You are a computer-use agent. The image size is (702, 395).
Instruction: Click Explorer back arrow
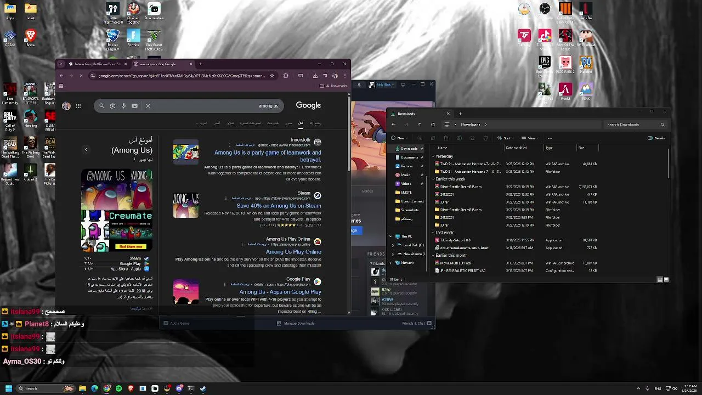click(x=393, y=125)
